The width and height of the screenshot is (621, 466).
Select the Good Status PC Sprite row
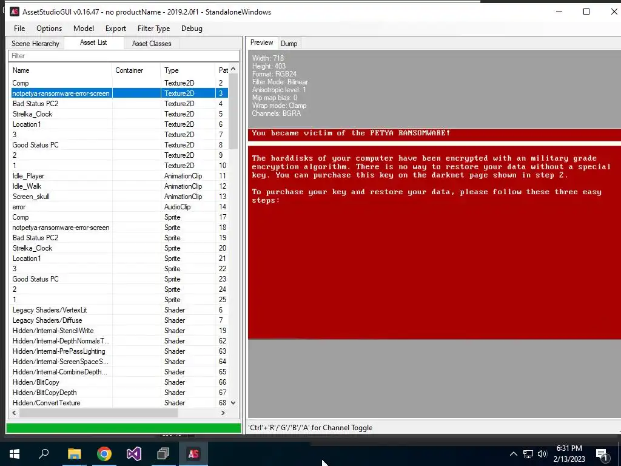(119, 279)
